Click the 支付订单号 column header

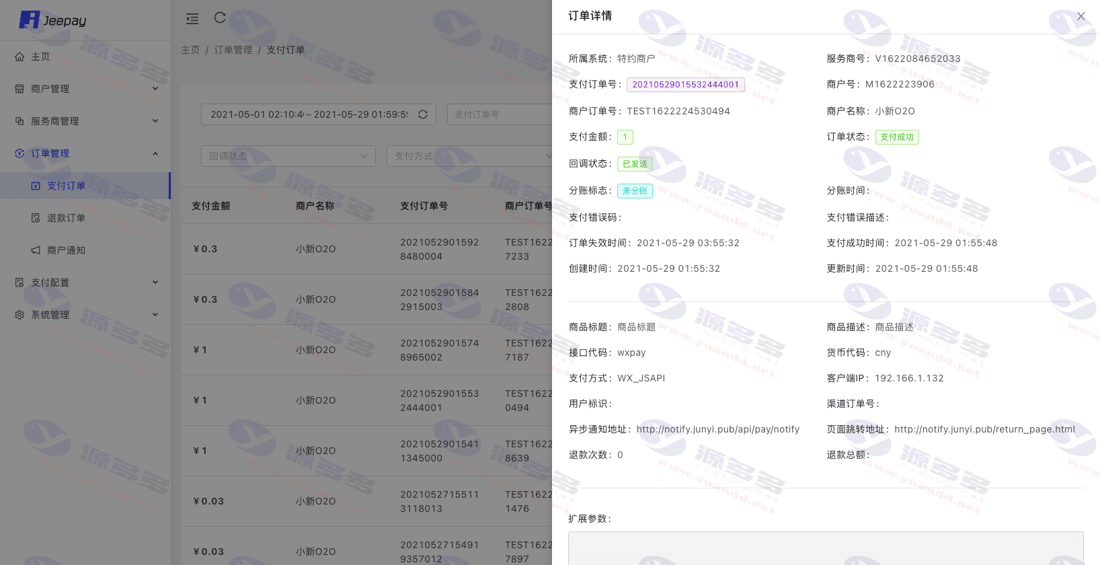click(424, 206)
